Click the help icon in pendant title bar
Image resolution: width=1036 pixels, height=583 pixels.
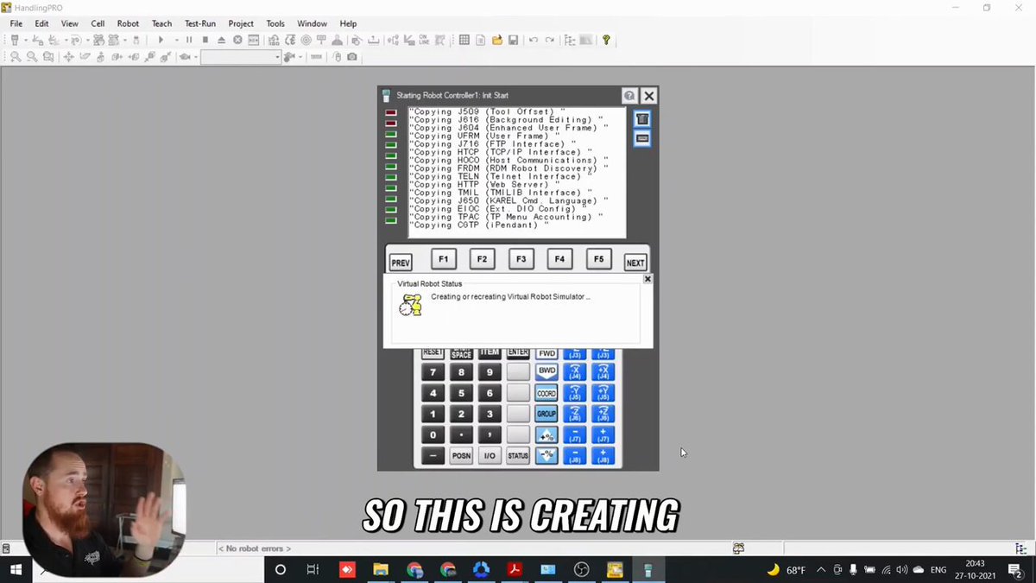coord(629,96)
